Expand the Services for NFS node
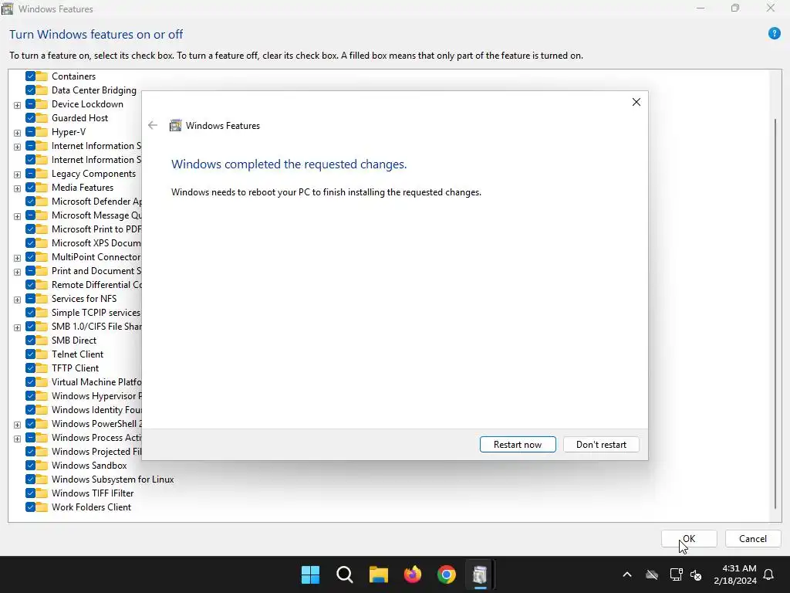 click(17, 300)
